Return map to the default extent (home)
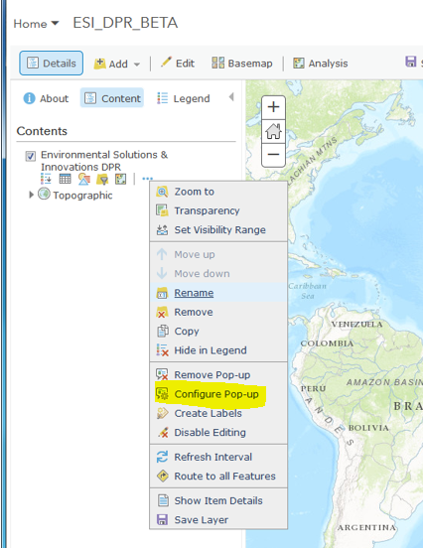The width and height of the screenshot is (423, 548). click(273, 131)
